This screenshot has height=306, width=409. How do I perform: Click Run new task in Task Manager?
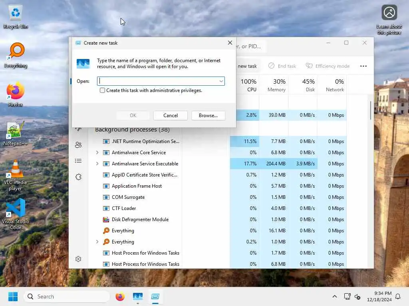point(247,66)
